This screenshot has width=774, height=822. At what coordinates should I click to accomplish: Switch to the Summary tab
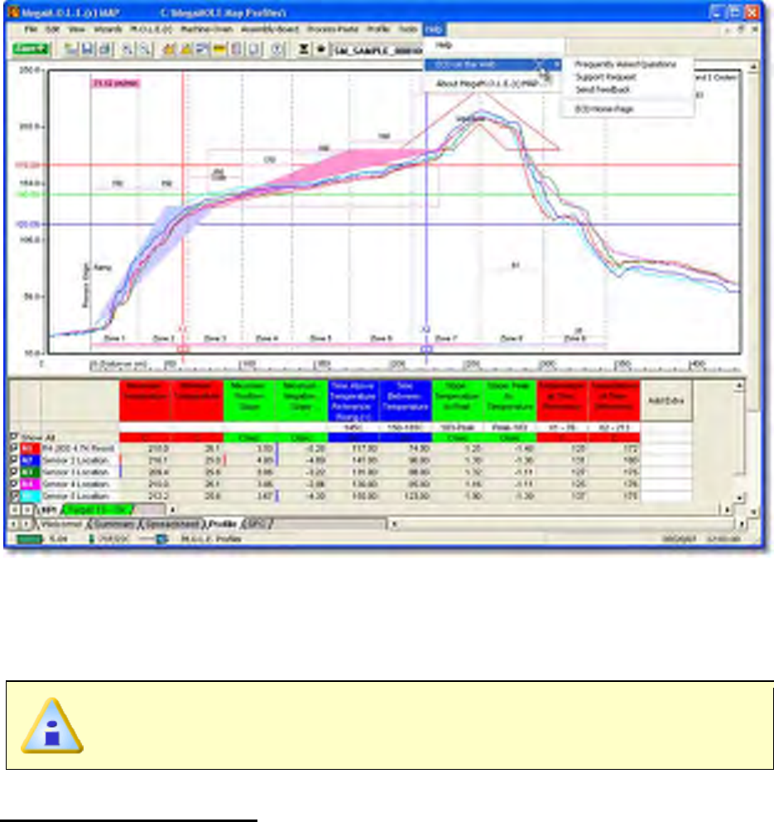click(x=113, y=524)
